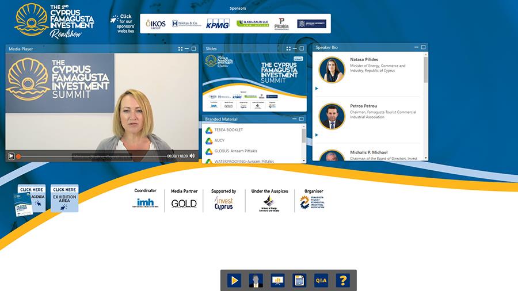This screenshot has width=518, height=291.
Task: Visit the KPMG sponsor website
Action: tap(218, 24)
